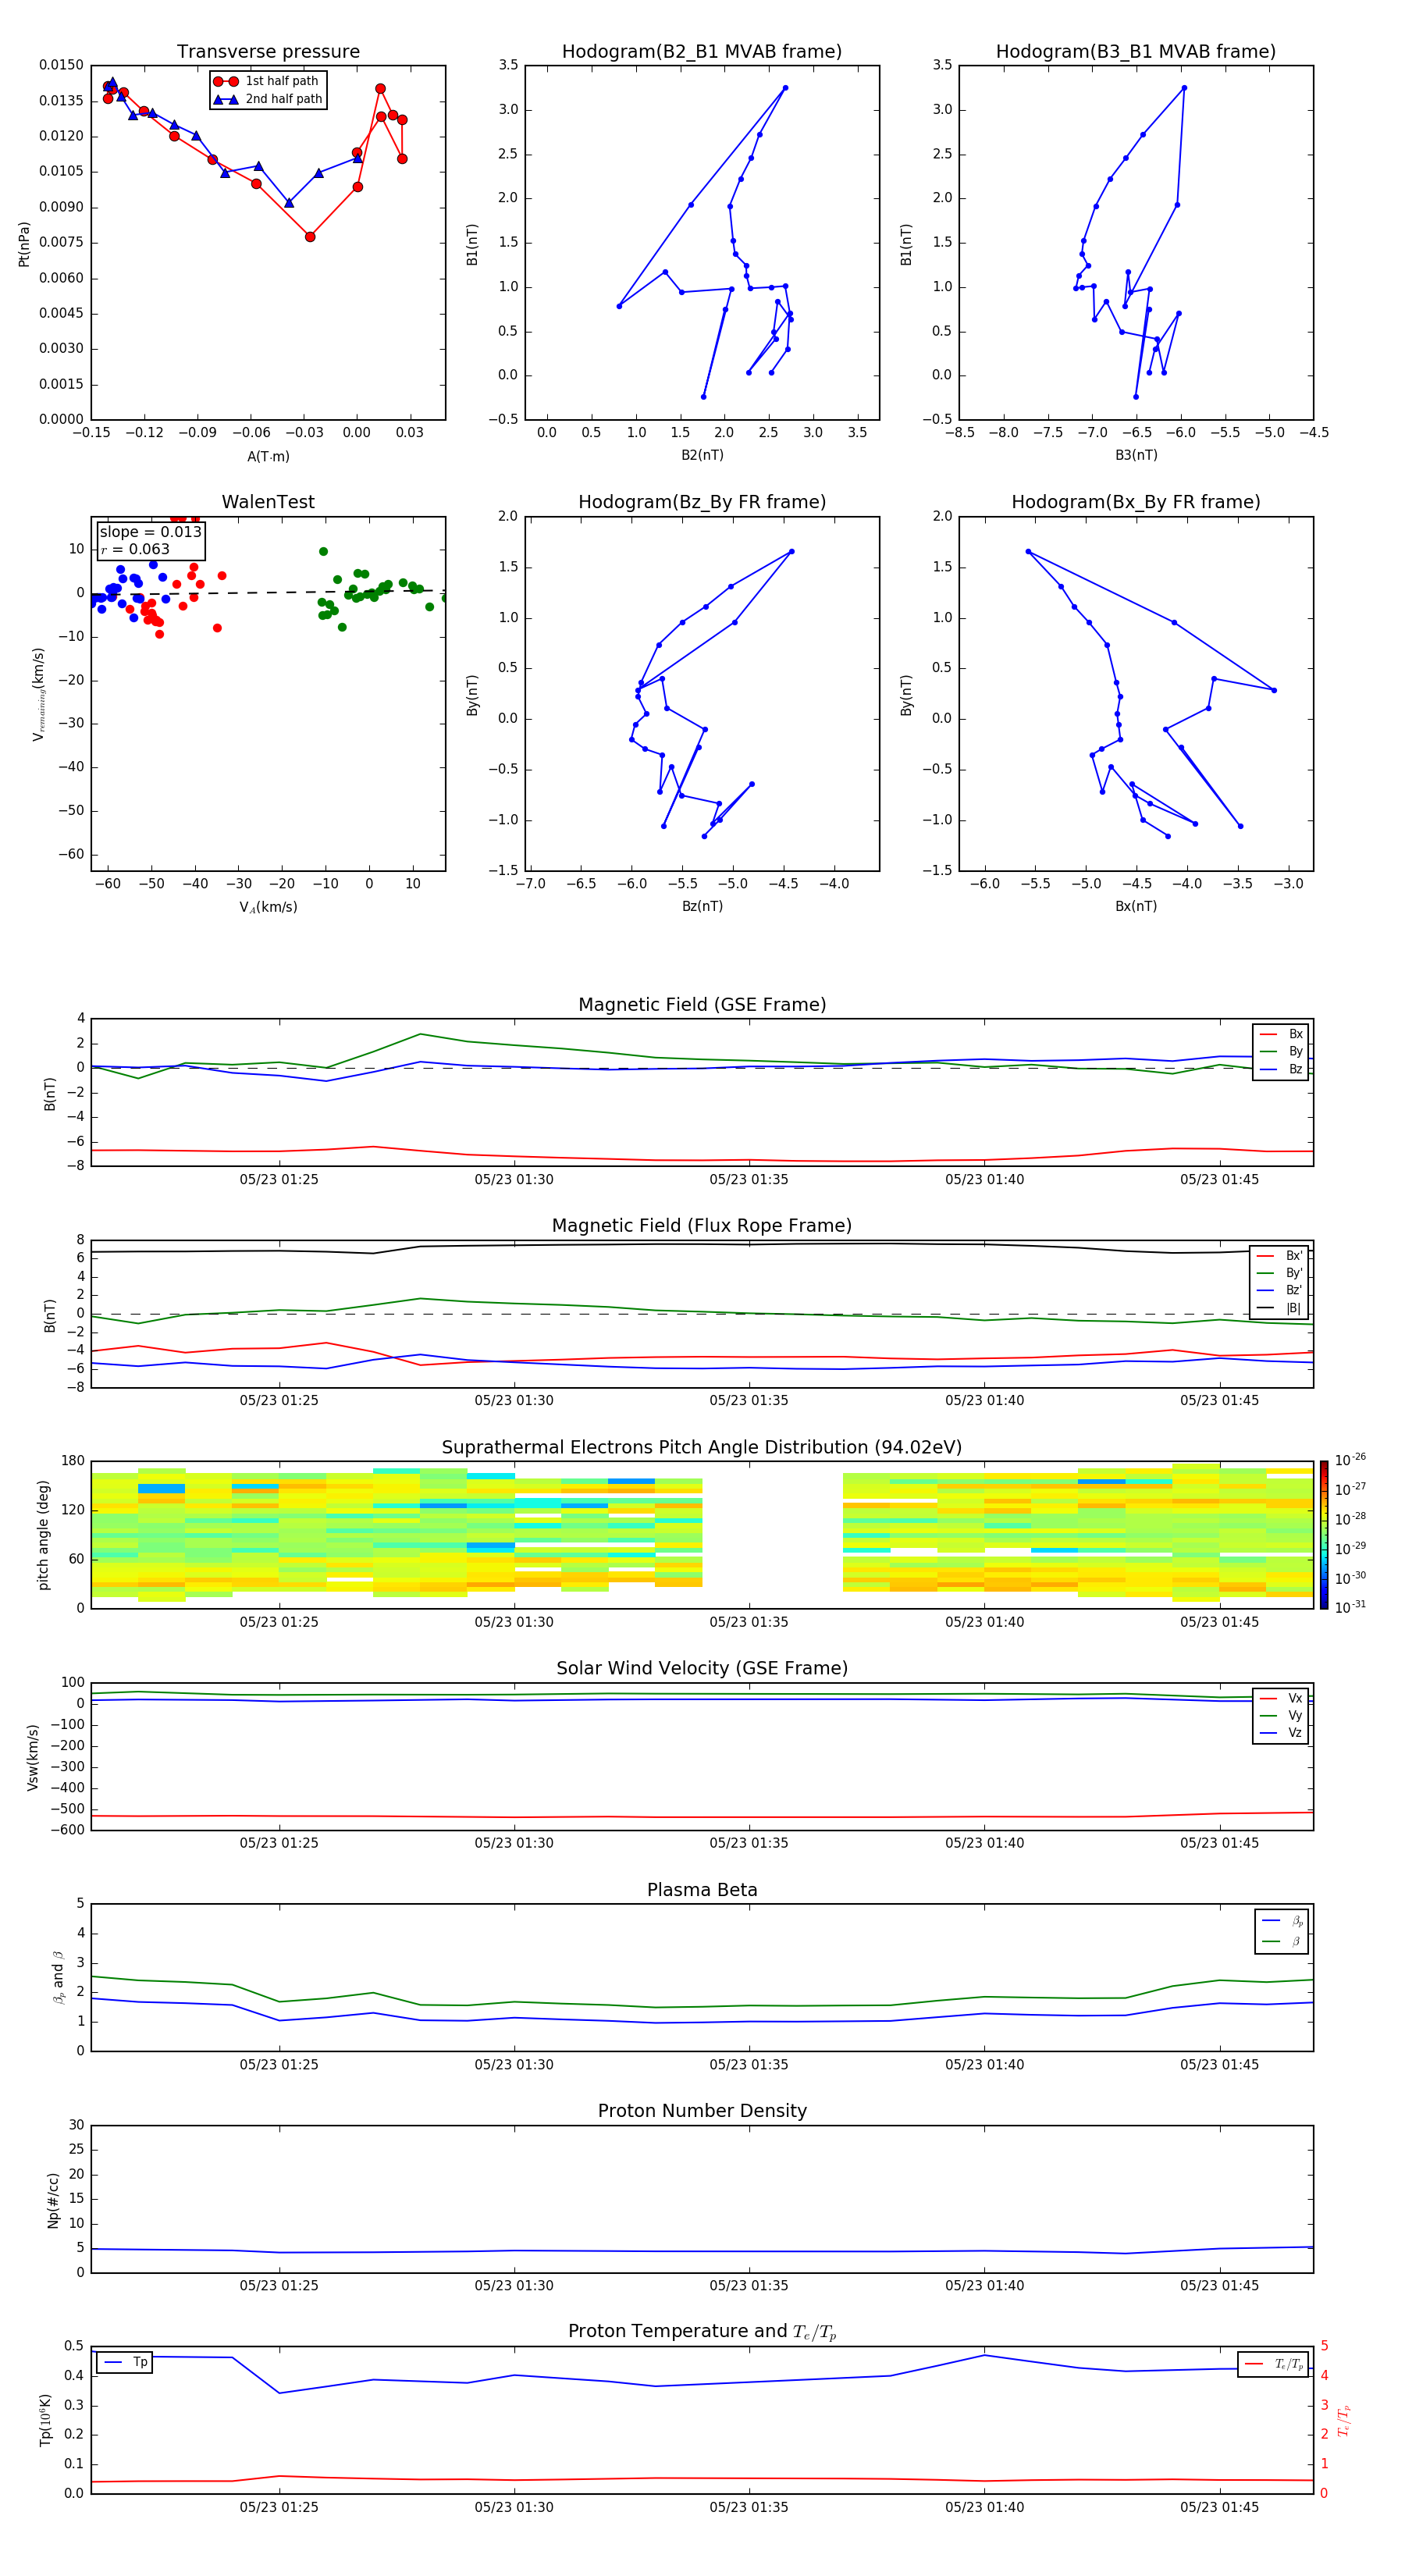The height and width of the screenshot is (2576, 1405).
Task: Click the "Proton Number Density" title
Action: [x=702, y=2111]
